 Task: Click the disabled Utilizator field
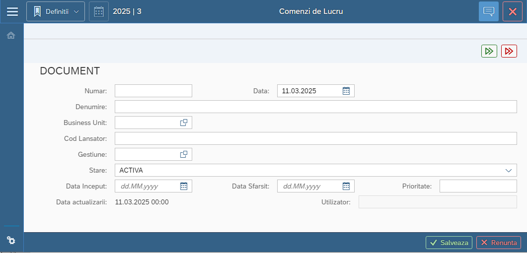tap(438, 202)
